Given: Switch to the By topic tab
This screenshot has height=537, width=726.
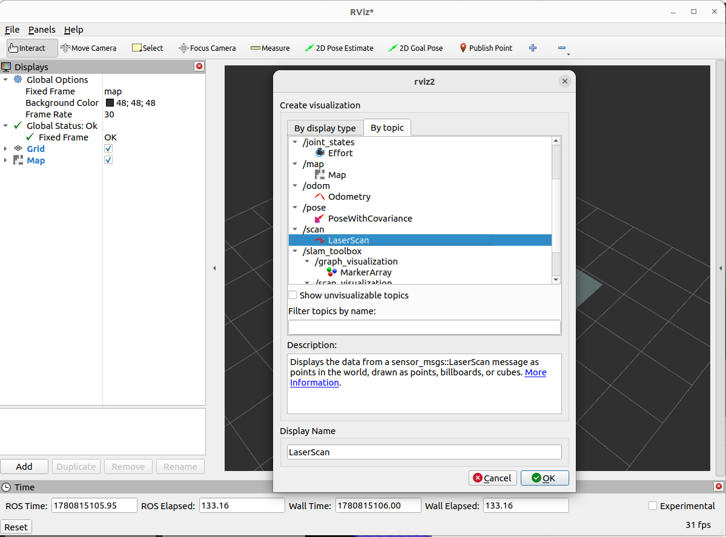Looking at the screenshot, I should 387,128.
